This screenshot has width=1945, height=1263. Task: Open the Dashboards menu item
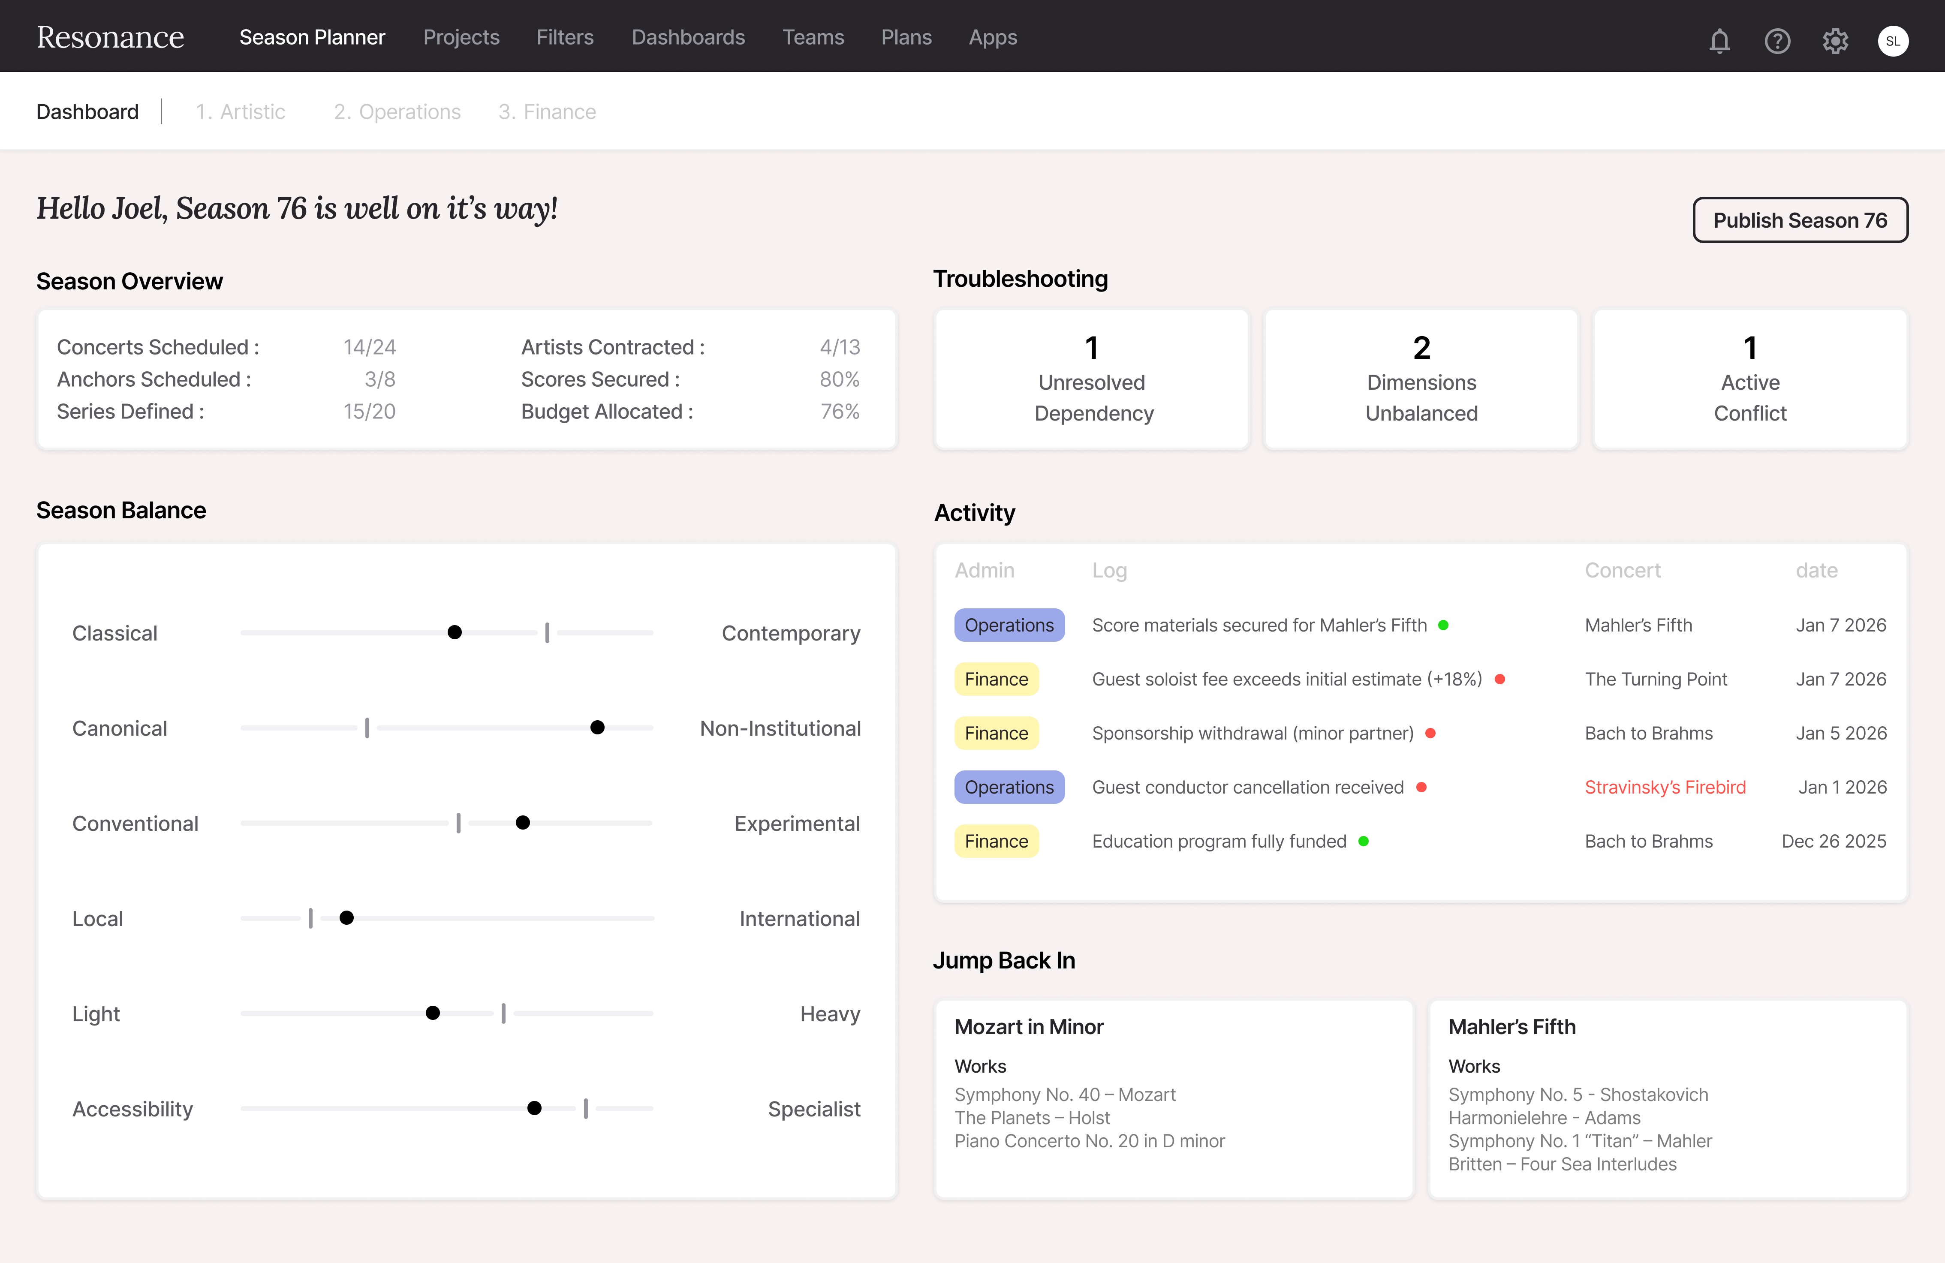coord(688,38)
